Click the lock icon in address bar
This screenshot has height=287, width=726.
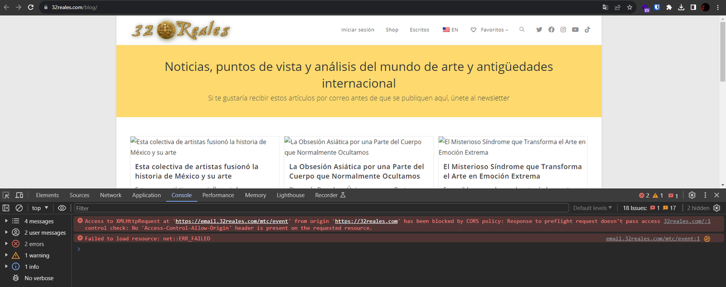[47, 7]
